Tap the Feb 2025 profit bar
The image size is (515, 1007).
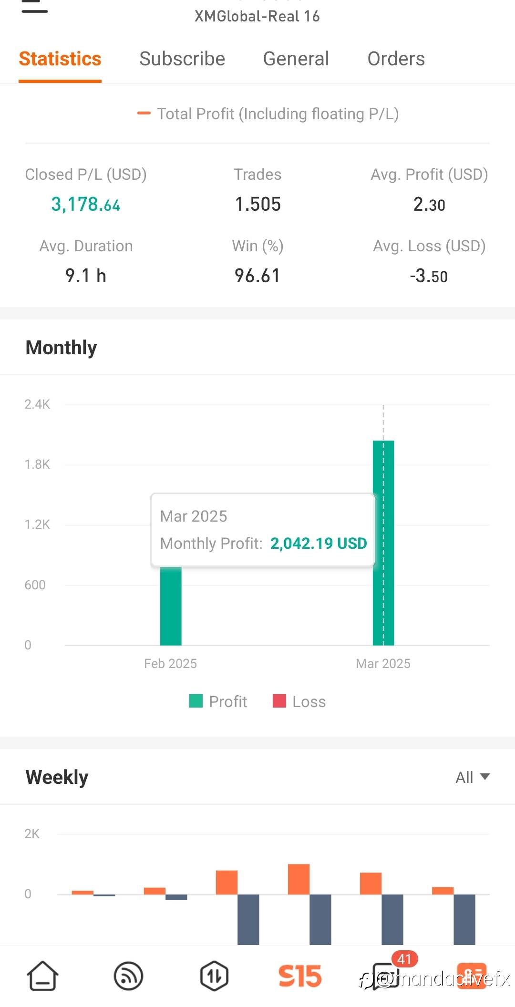171,606
